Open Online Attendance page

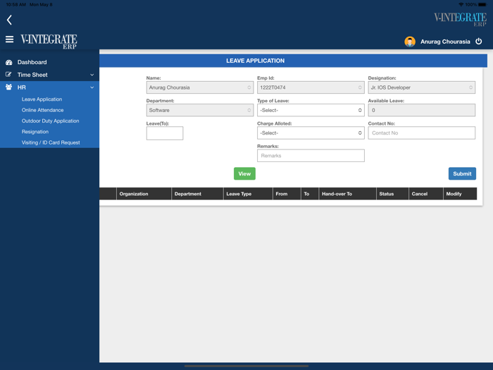pyautogui.click(x=42, y=110)
